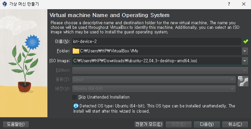This screenshot has height=129, width=251.
Task: Click the green checkmark next to name field
Action: click(x=245, y=42)
